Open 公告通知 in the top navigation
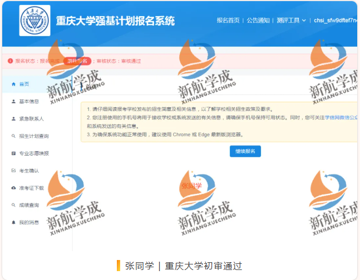Image resolution: width=360 pixels, height=280 pixels. [258, 21]
